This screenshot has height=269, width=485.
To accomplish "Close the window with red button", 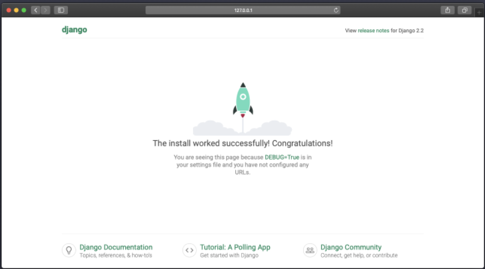I will tap(9, 10).
